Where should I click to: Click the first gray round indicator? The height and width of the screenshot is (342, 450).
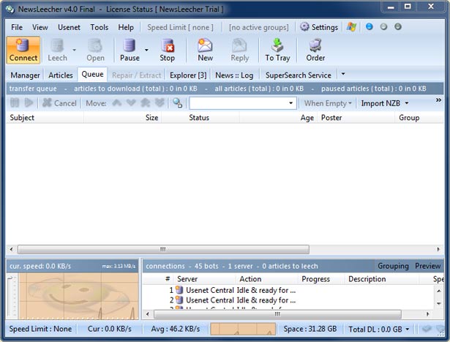[383, 26]
